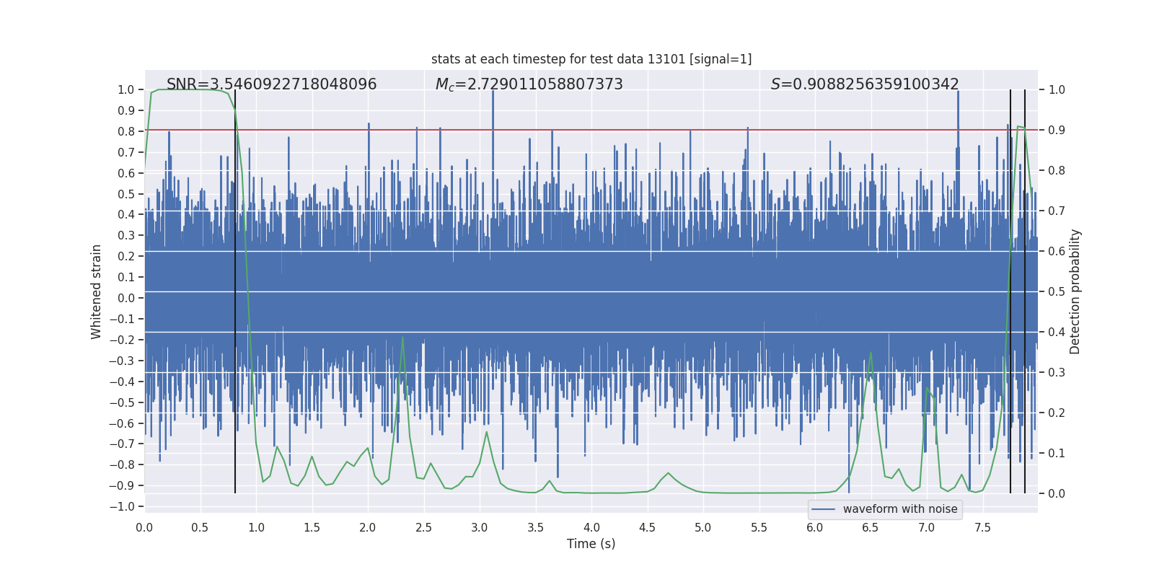
Task: Click the "Time (s)" x-axis label
Action: [591, 544]
